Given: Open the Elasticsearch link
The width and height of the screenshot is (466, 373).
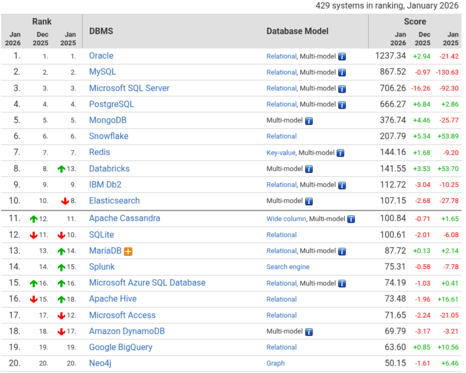Looking at the screenshot, I should click(x=114, y=201).
